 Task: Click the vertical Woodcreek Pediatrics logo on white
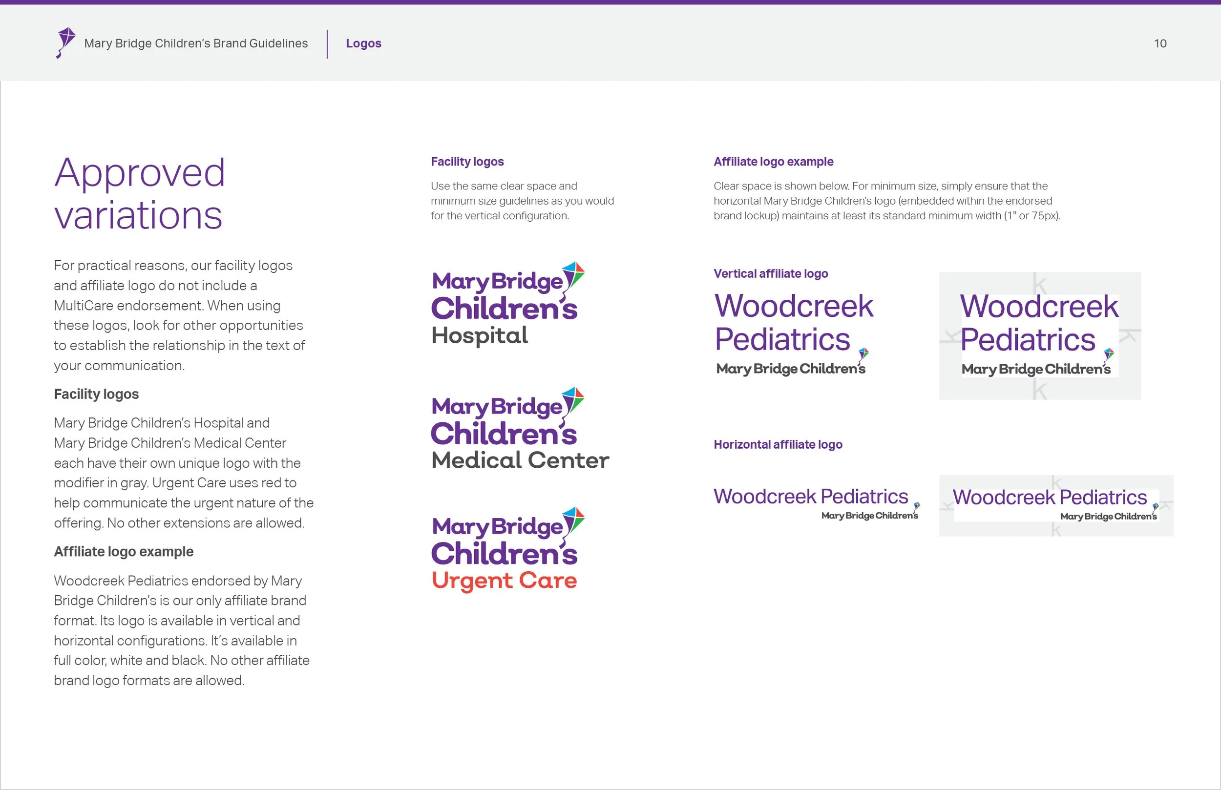point(794,334)
